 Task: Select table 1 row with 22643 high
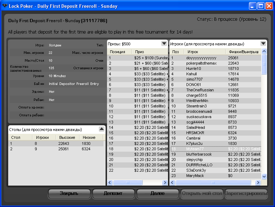coord(56,143)
